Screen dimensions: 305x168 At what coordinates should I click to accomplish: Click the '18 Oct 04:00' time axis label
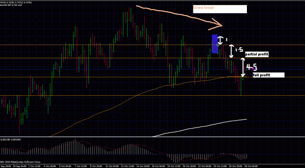[x=158, y=166]
